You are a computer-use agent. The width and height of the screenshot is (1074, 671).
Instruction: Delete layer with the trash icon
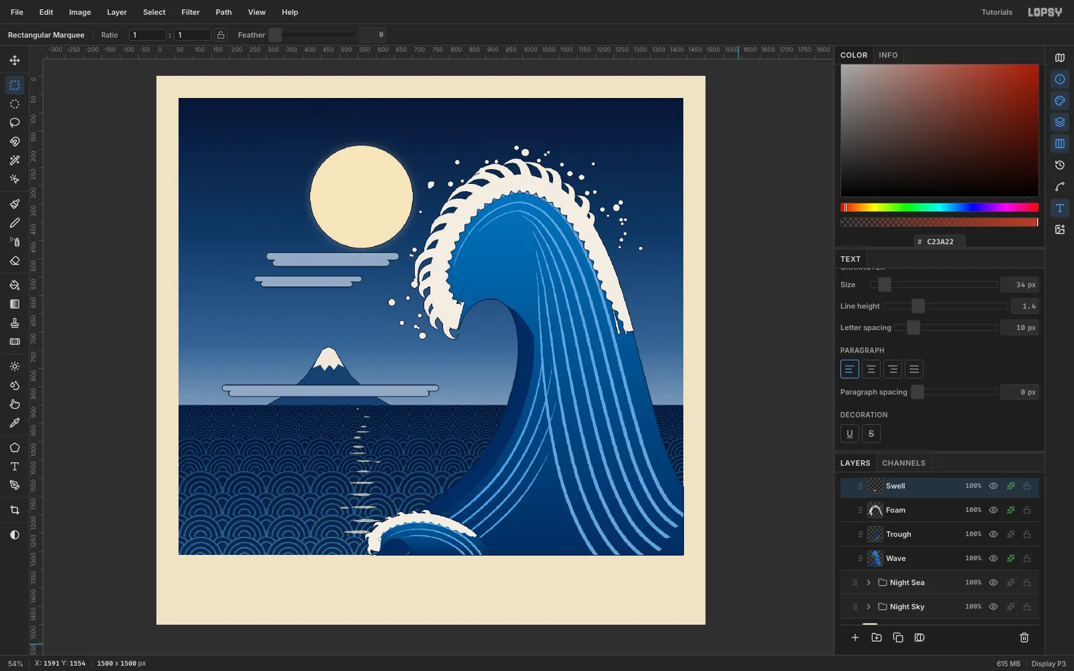pyautogui.click(x=1024, y=637)
